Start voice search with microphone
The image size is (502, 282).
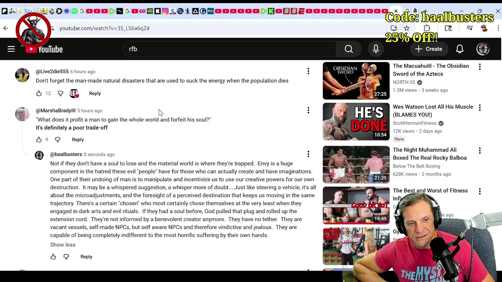coord(376,49)
